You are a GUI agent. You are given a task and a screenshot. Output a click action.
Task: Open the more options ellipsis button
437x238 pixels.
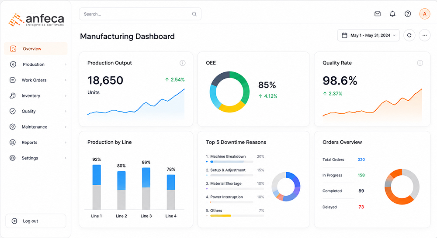424,35
